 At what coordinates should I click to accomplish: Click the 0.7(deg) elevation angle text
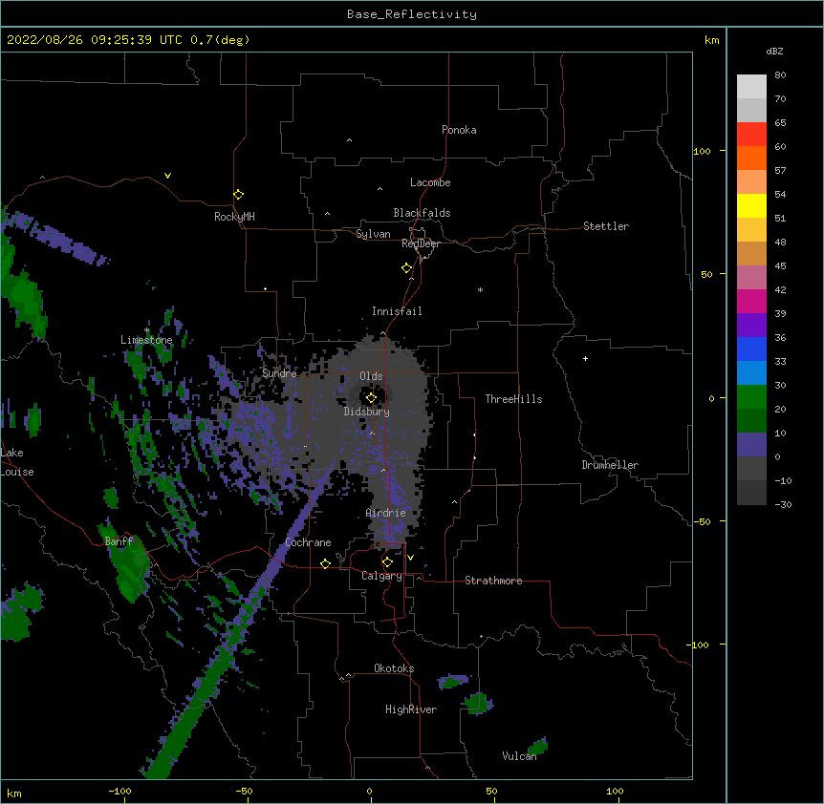[220, 40]
